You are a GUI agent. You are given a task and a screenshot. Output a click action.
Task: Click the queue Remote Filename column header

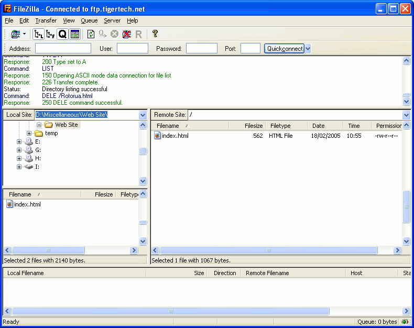coord(293,273)
